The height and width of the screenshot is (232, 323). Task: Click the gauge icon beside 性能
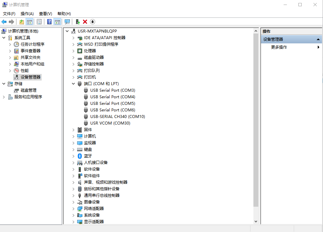(x=16, y=71)
